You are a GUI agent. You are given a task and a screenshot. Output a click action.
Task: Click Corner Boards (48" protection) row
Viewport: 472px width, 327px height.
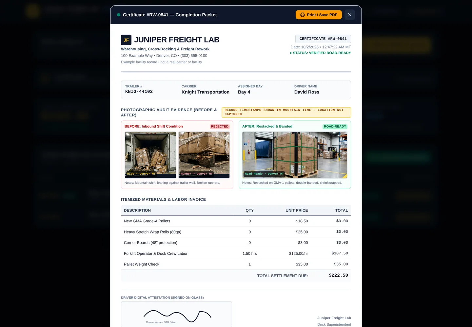click(x=236, y=243)
